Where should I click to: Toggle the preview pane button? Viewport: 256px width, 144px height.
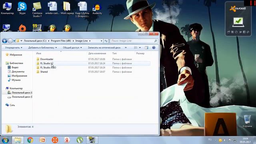coord(146,48)
